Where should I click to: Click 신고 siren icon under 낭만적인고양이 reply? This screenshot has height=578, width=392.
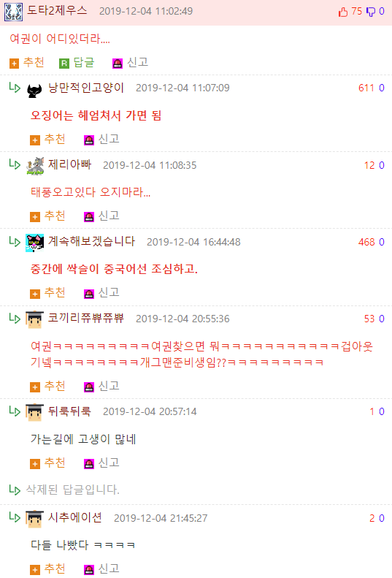tap(89, 140)
